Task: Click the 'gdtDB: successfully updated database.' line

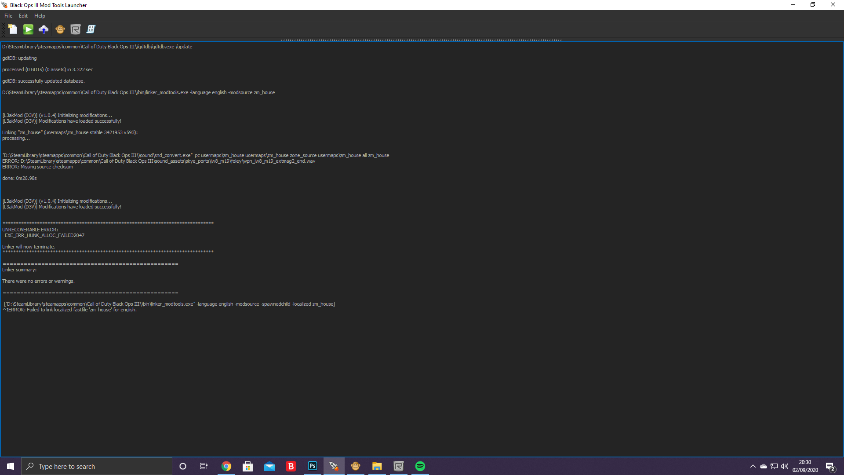Action: [44, 81]
